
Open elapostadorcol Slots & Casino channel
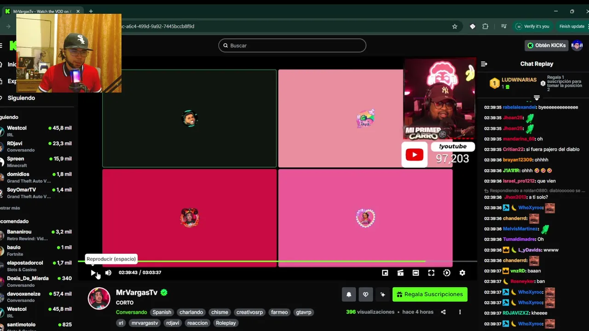coord(37,266)
